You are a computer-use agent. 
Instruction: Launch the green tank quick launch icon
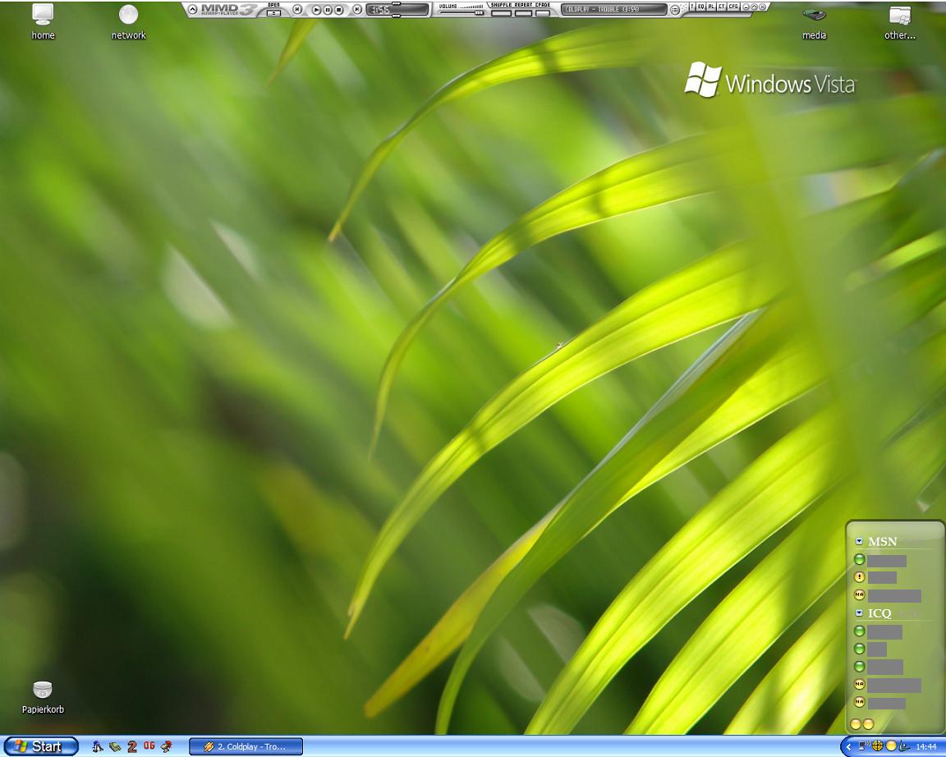(x=115, y=747)
